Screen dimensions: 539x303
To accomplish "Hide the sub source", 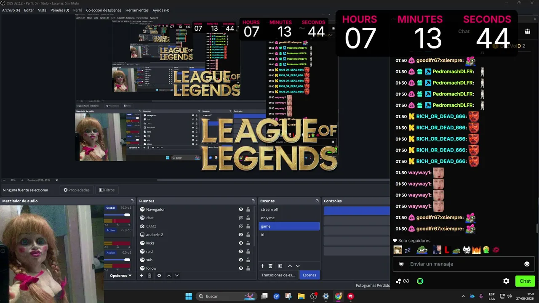I will coord(241,260).
